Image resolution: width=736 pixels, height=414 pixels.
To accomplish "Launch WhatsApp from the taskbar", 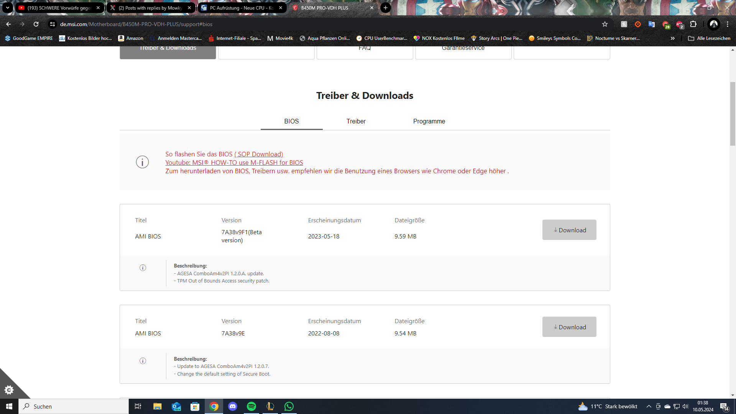I will (289, 406).
